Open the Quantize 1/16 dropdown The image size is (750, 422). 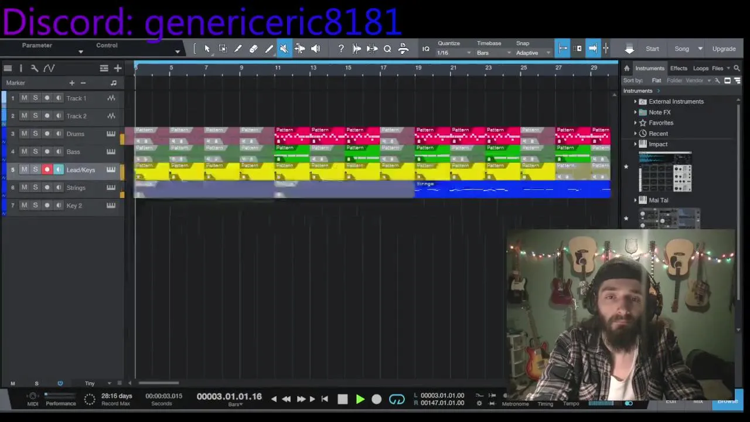454,53
